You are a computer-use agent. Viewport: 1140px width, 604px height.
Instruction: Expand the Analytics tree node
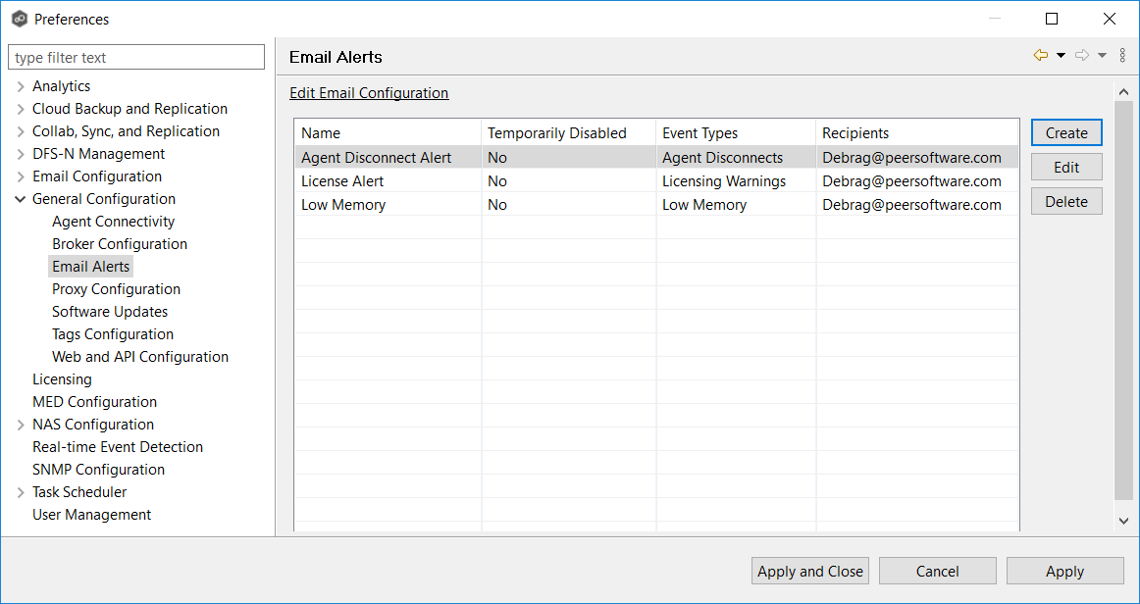tap(21, 86)
